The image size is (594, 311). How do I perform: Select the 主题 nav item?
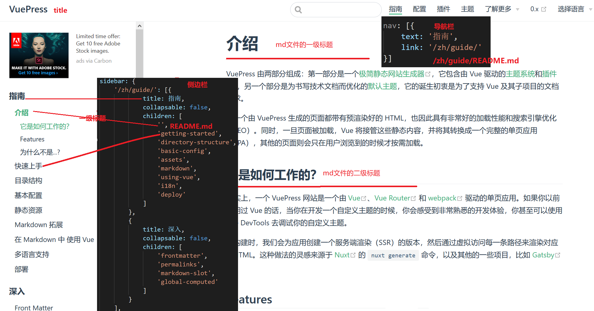[x=467, y=9]
